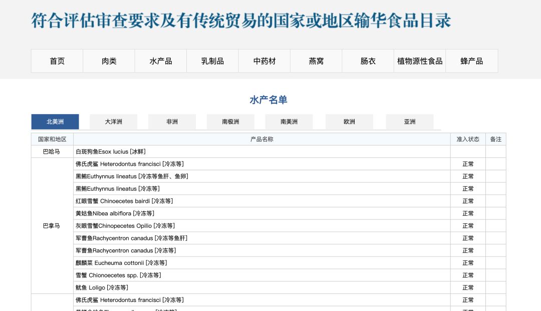Select the 亚洲 continent tab

[x=410, y=122]
